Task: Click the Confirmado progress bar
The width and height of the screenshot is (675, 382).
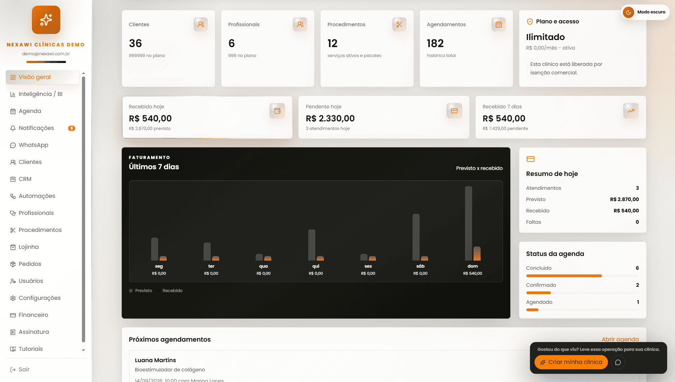Action: coord(582,293)
